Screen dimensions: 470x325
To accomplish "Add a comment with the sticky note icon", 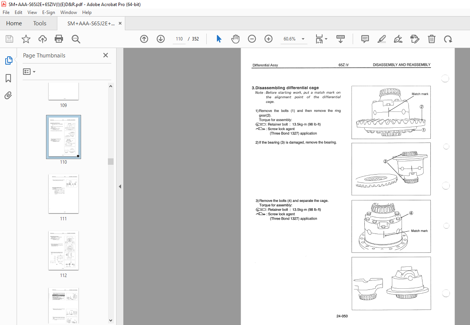I will tap(365, 39).
